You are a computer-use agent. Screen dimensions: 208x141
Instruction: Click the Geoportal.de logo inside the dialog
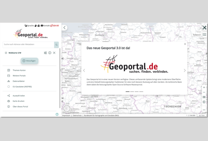tap(134, 64)
